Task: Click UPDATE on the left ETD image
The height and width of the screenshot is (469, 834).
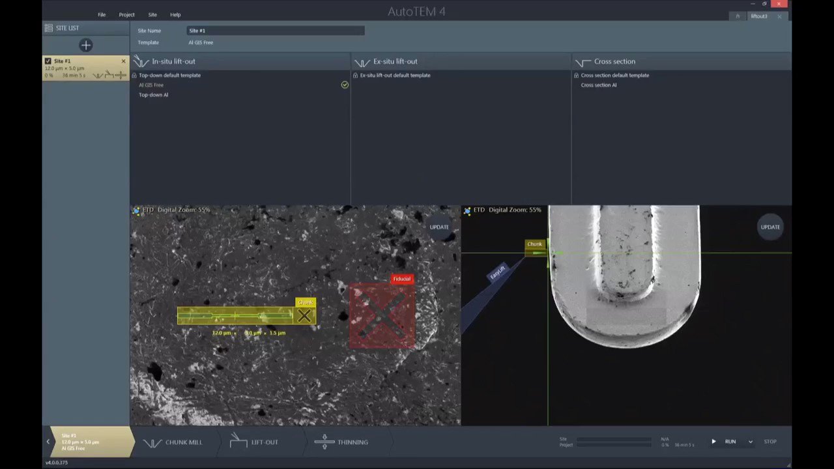Action: coord(439,227)
